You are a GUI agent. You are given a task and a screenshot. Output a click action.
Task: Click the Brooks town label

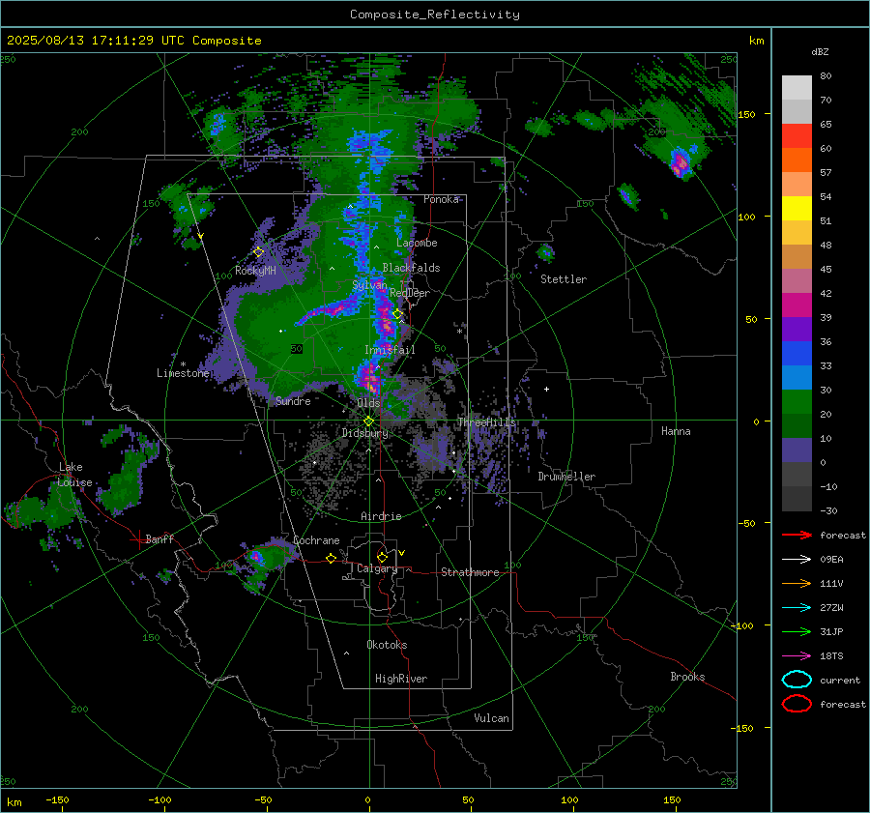[x=687, y=677]
